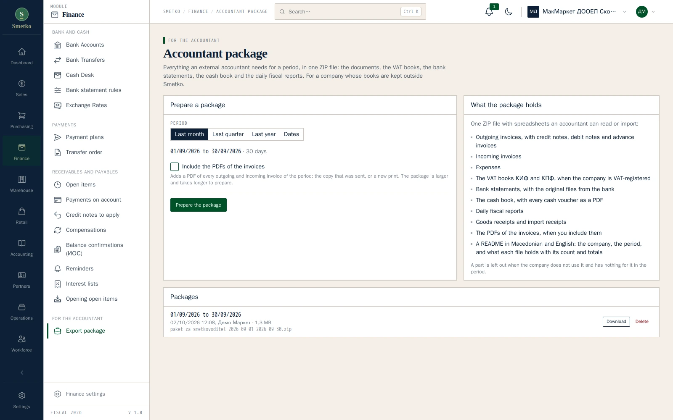The height and width of the screenshot is (420, 673).
Task: Open Bank statement rules item
Action: pyautogui.click(x=96, y=90)
